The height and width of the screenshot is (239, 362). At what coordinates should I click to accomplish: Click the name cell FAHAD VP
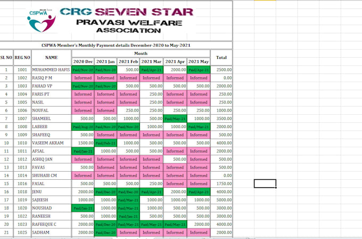pos(51,86)
